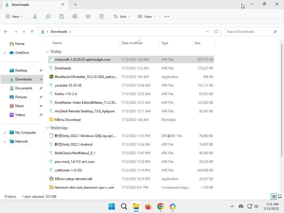Add a new tab with plus button
The image size is (284, 213).
pyautogui.click(x=76, y=4)
